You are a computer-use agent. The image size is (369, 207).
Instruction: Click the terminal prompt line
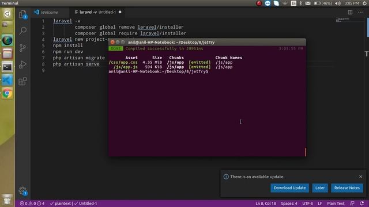click(158, 71)
